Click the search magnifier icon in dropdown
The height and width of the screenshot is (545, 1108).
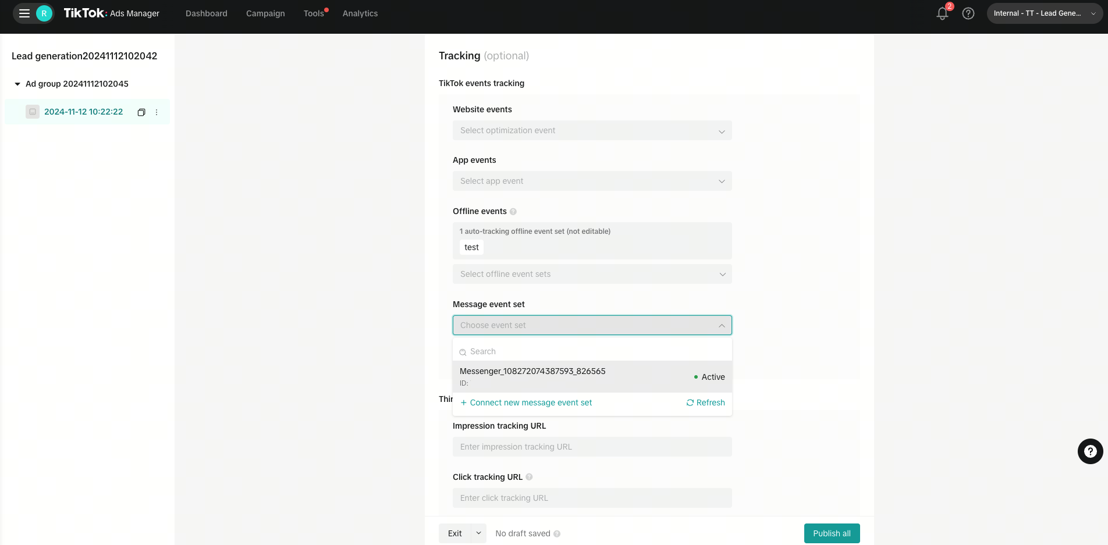[463, 352]
